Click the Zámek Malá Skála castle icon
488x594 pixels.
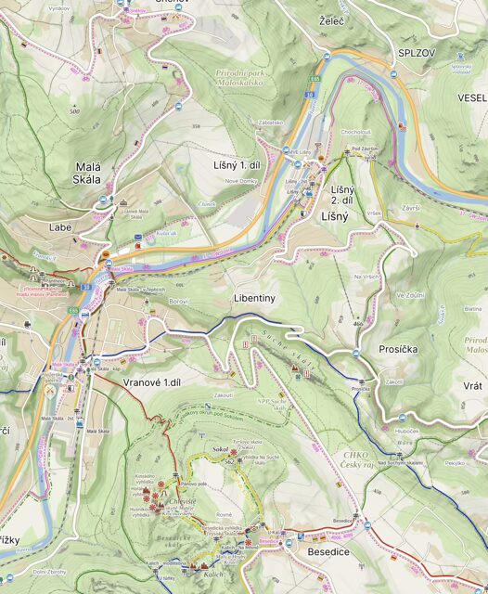(123, 203)
